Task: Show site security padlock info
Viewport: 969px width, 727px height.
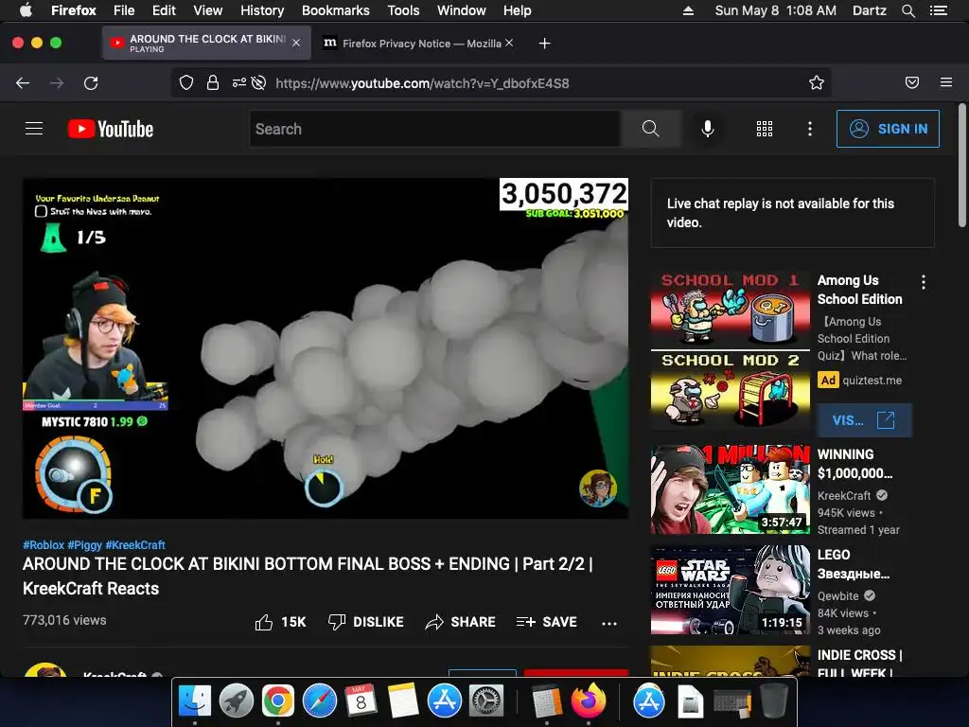Action: [x=213, y=83]
